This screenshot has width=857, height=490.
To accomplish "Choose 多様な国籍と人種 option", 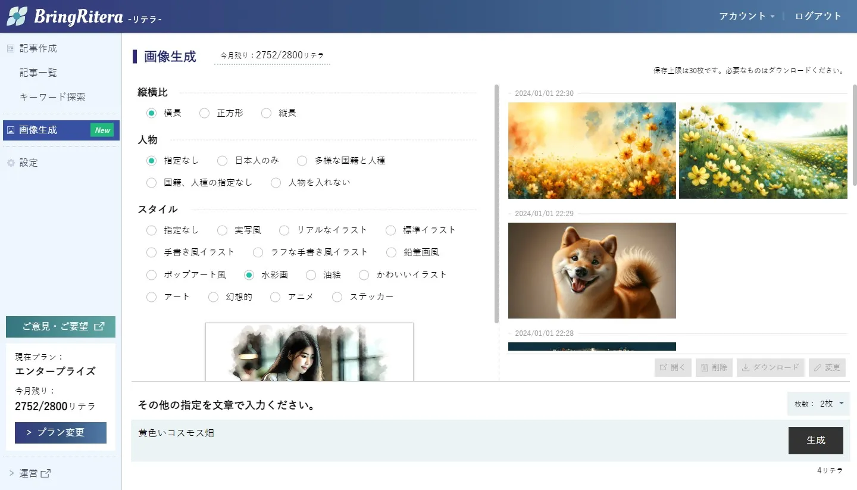I will [302, 160].
